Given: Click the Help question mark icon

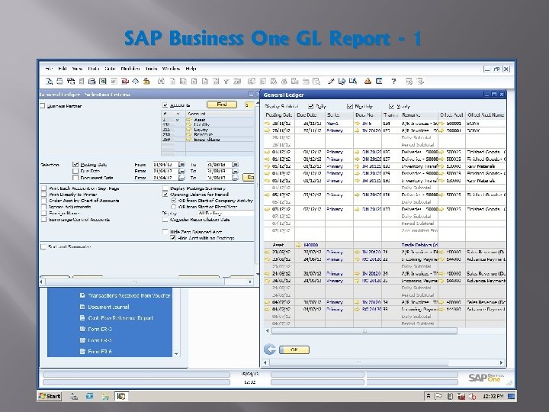Looking at the screenshot, I should coord(393,82).
